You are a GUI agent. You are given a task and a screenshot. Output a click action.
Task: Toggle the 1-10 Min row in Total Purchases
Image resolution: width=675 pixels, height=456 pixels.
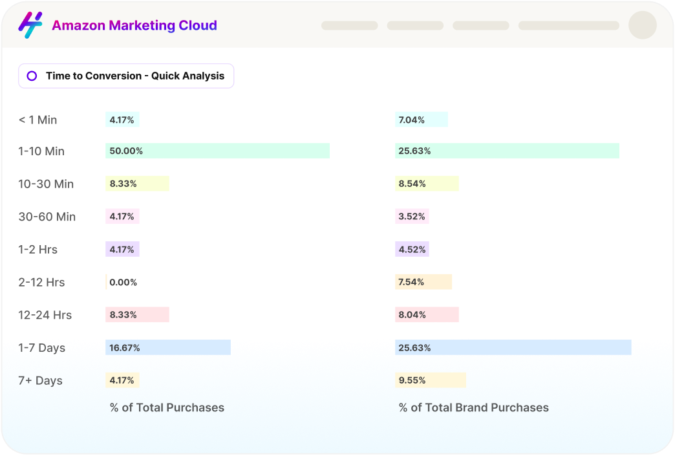(x=218, y=150)
